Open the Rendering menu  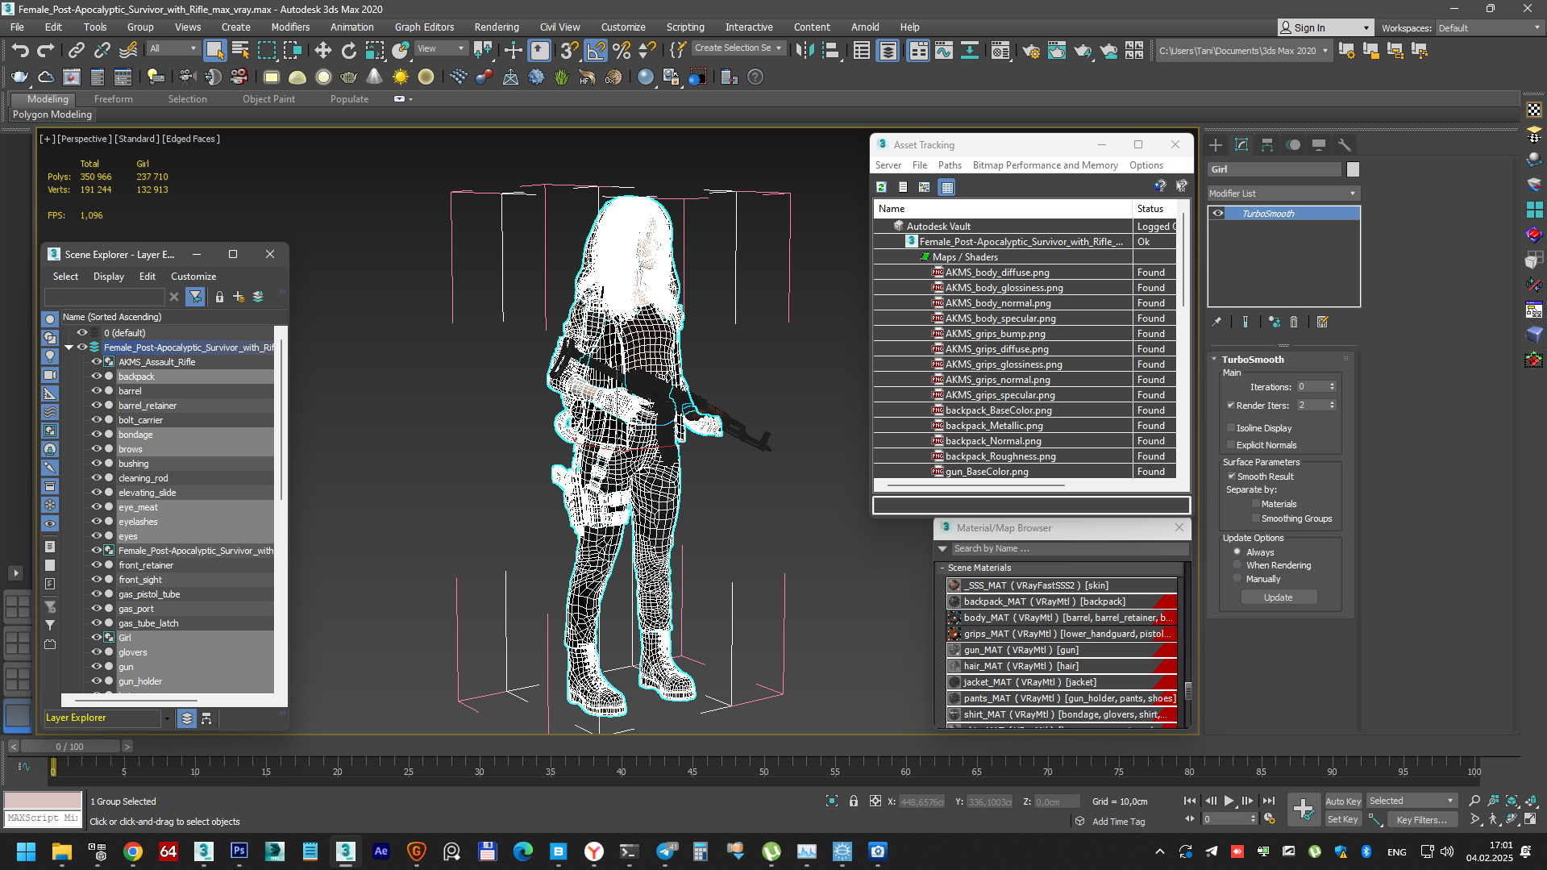pos(497,27)
